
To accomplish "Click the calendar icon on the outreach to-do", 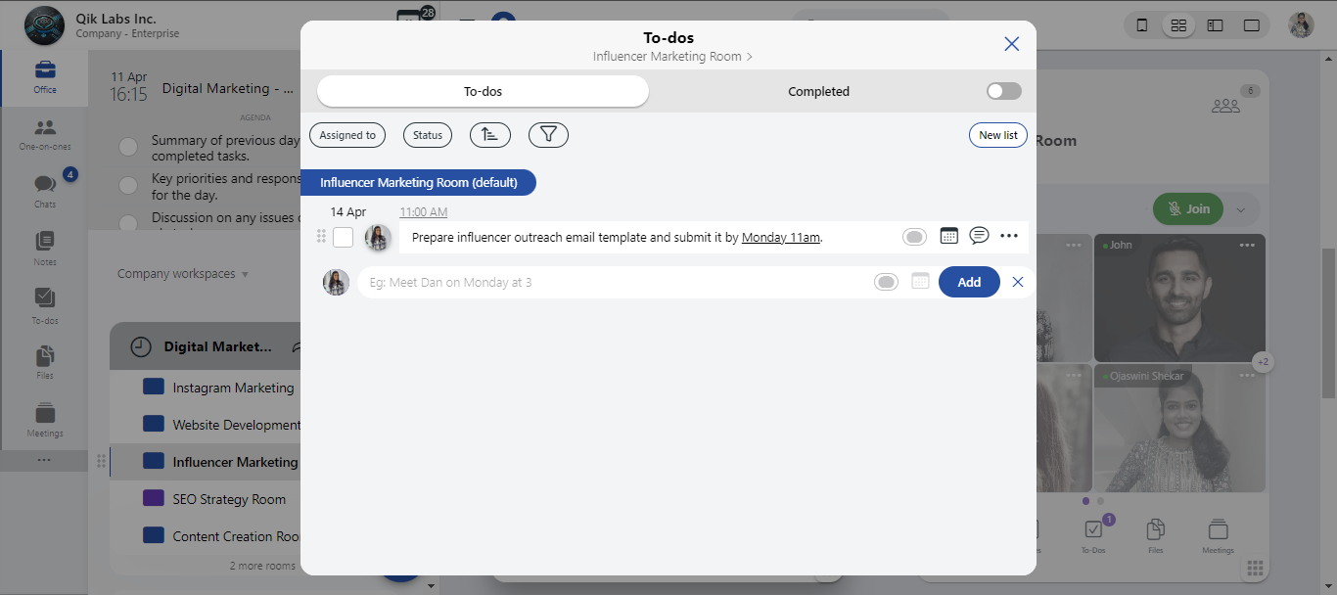I will [948, 236].
